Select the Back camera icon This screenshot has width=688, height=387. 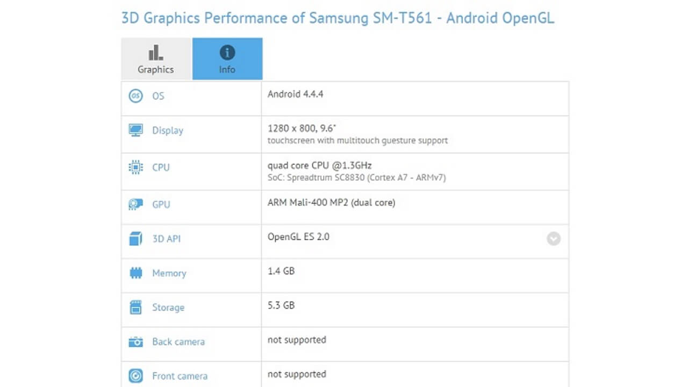[x=135, y=341]
